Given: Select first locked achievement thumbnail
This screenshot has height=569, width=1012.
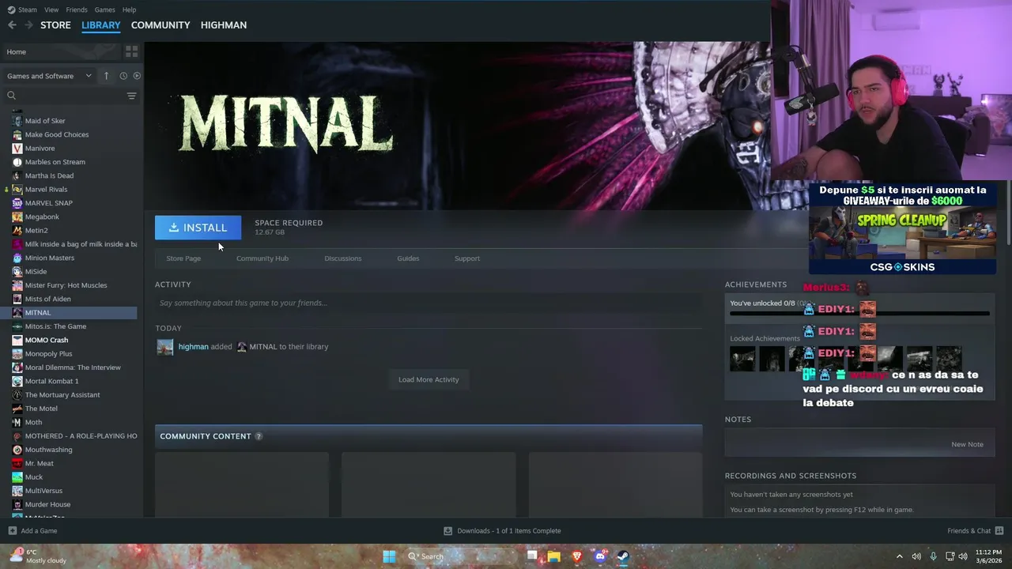Looking at the screenshot, I should [x=742, y=359].
